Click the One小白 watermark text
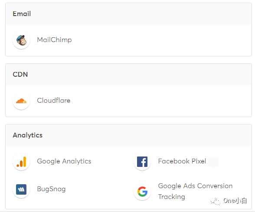Screen dimensions: 255x212 click(235, 201)
